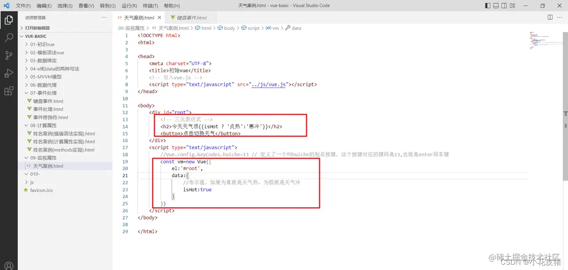
Task: Open the 查看(V) menu
Action: [x=86, y=6]
